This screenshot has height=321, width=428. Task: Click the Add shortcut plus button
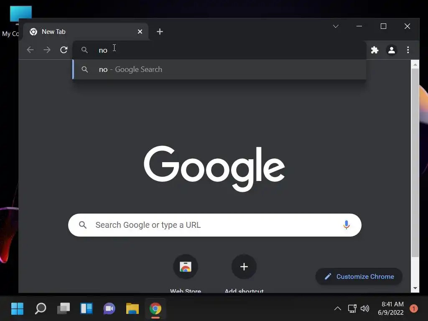pos(244,266)
